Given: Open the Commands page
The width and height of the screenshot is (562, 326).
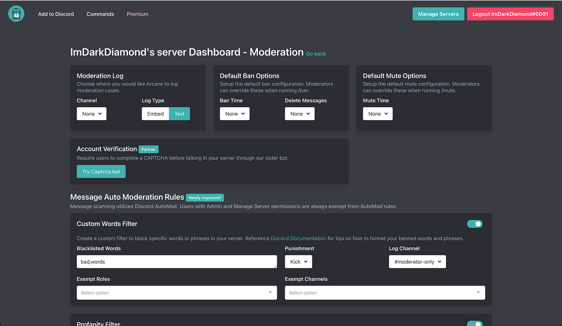Looking at the screenshot, I should 100,14.
